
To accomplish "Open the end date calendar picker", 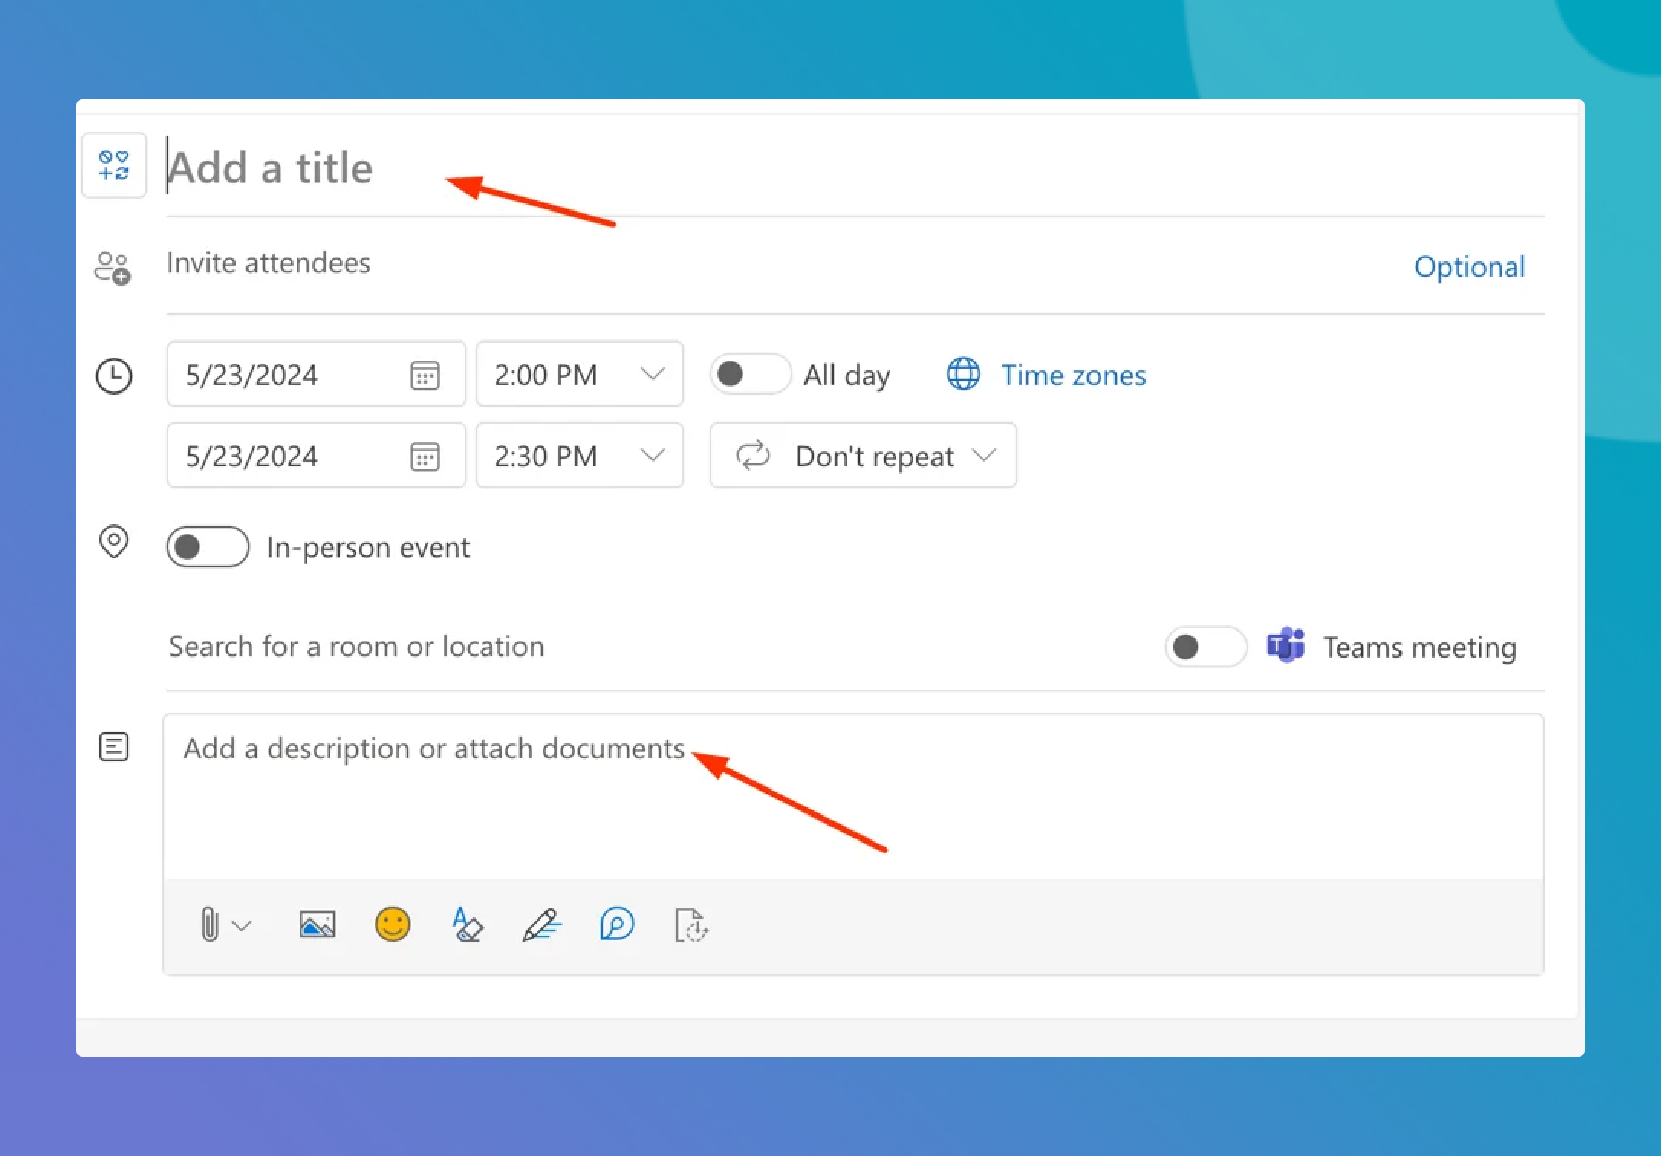I will (425, 456).
